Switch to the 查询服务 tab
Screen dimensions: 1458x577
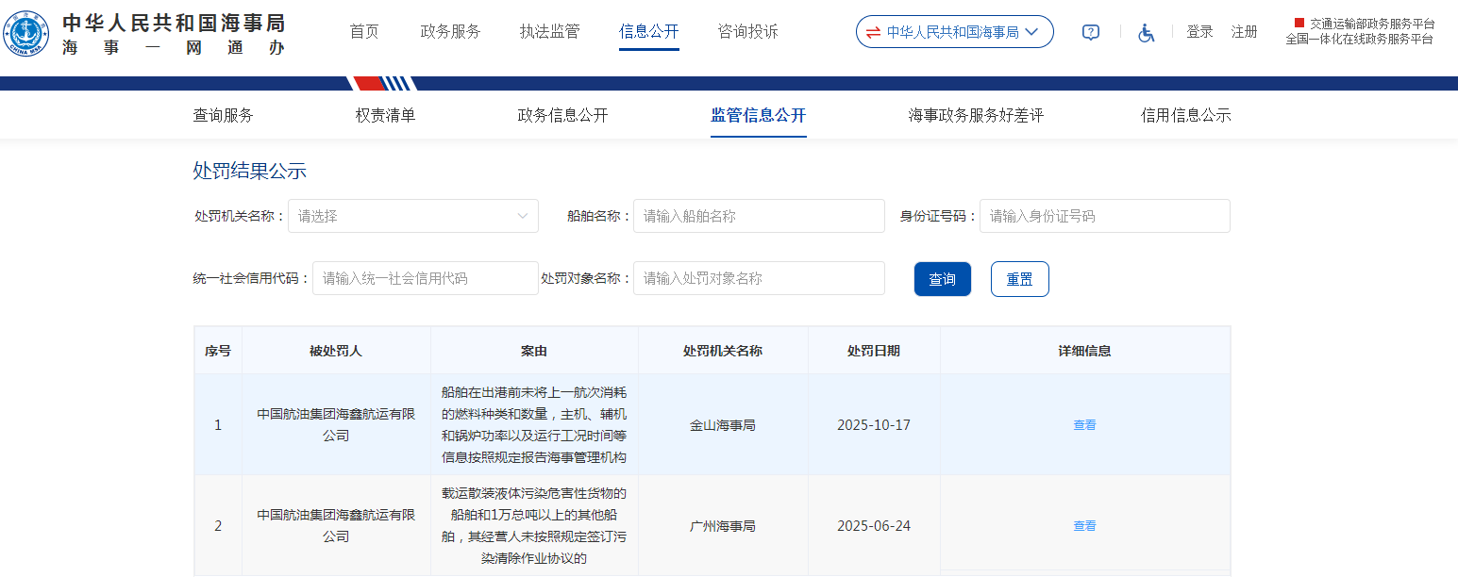[x=224, y=116]
